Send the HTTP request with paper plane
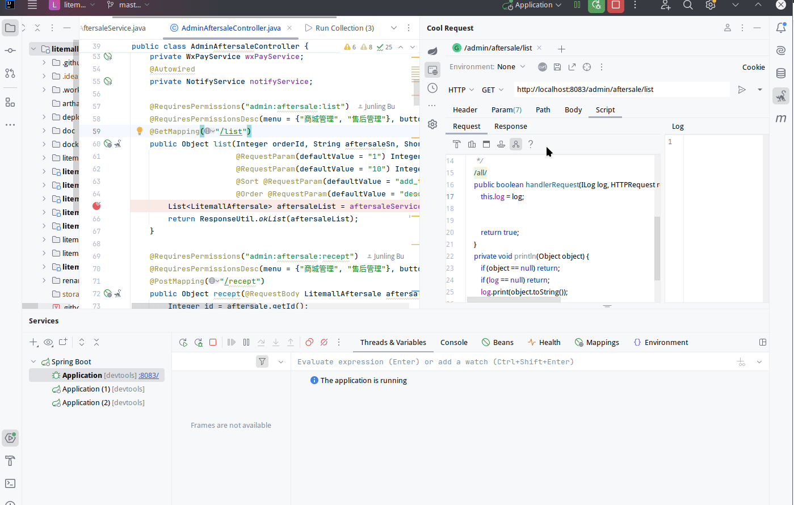This screenshot has width=794, height=505. (742, 90)
